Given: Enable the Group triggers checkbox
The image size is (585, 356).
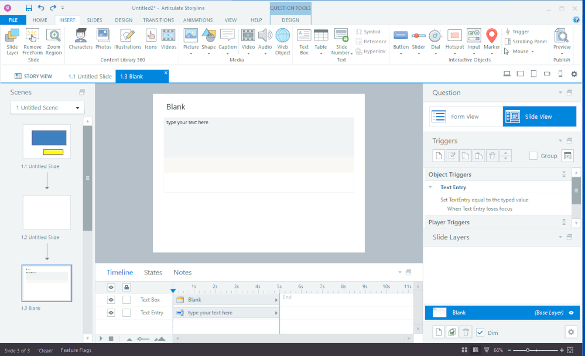Looking at the screenshot, I should [533, 156].
